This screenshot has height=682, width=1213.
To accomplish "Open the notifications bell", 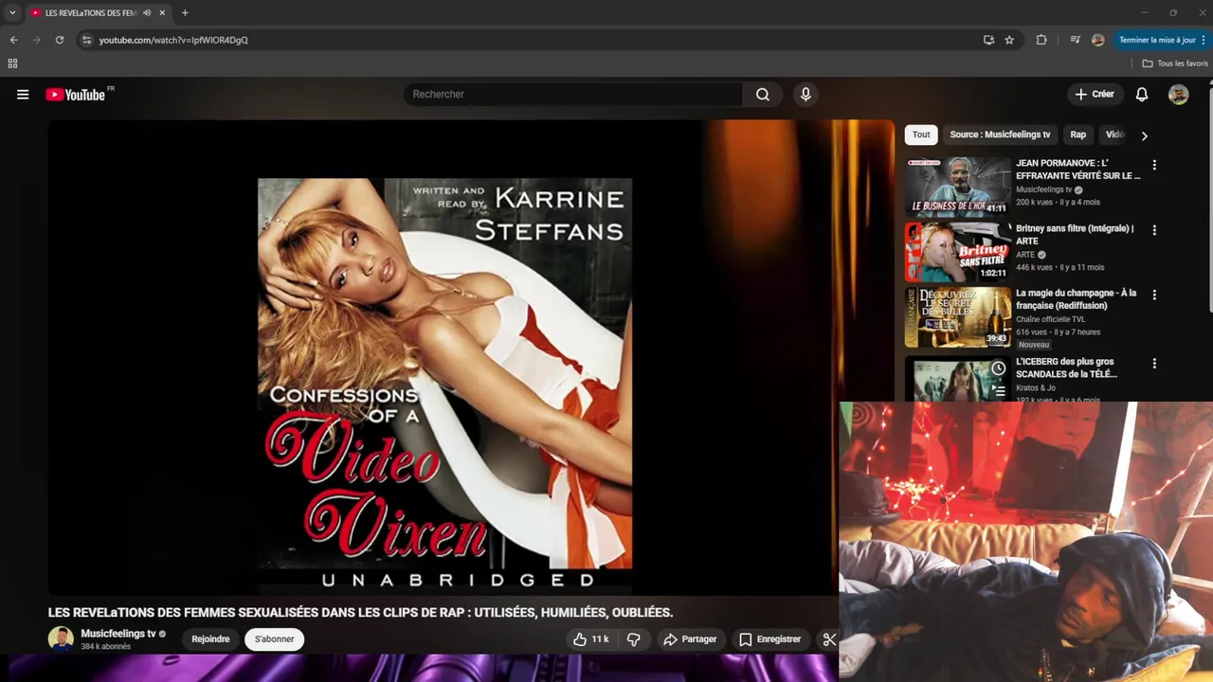I will click(1142, 94).
